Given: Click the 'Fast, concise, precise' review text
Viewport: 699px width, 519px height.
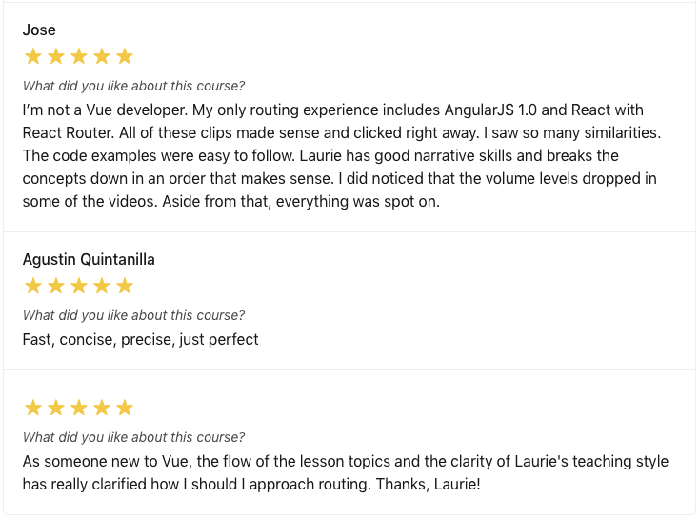Looking at the screenshot, I should click(x=140, y=340).
